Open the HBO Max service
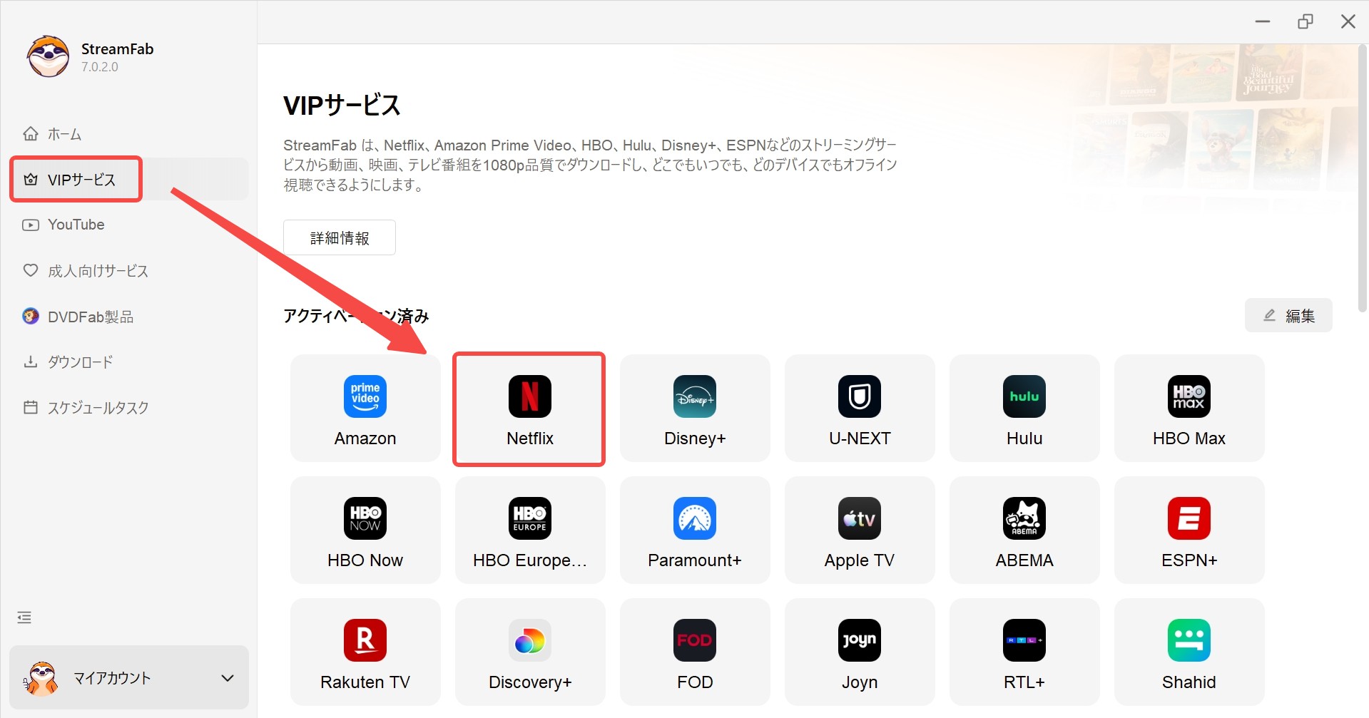Image resolution: width=1369 pixels, height=718 pixels. [x=1189, y=409]
